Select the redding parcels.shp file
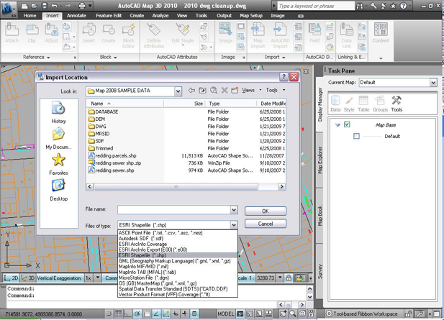 pos(116,155)
